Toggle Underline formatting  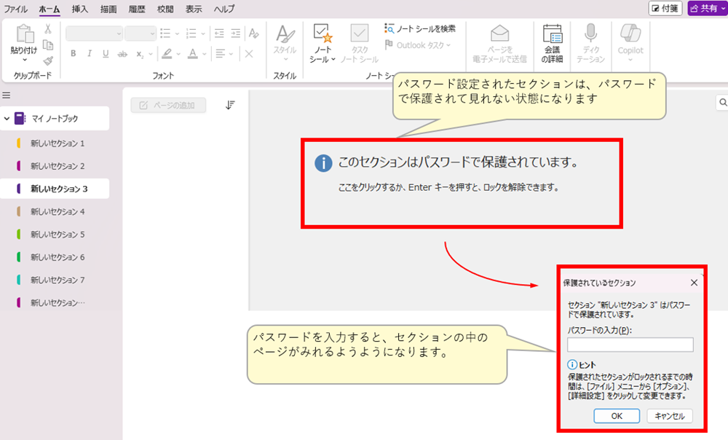tap(106, 54)
